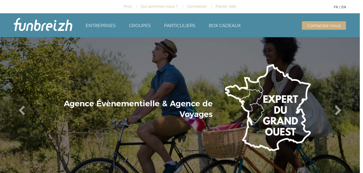The width and height of the screenshot is (363, 173).
Task: Click the Agence Évènementielle headline text
Action: coord(138,109)
